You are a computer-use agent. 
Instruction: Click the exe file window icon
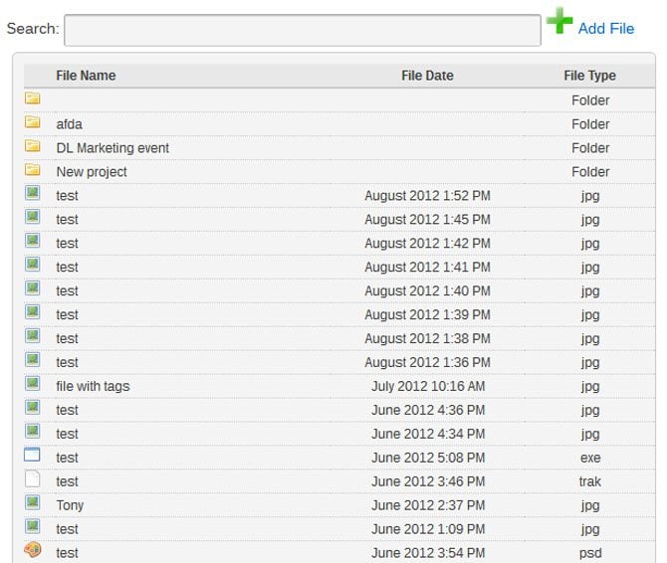(x=33, y=457)
